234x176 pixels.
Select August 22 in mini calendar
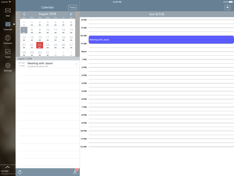tap(32, 45)
